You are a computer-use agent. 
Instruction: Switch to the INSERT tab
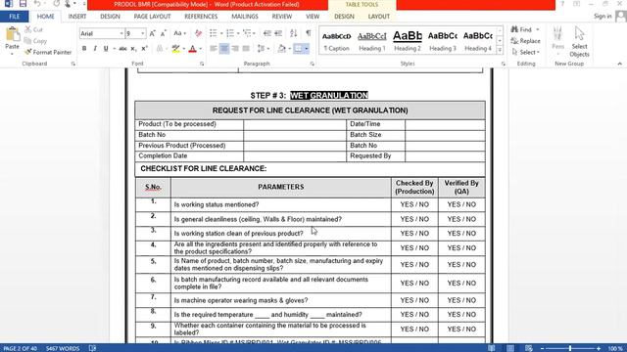(77, 17)
